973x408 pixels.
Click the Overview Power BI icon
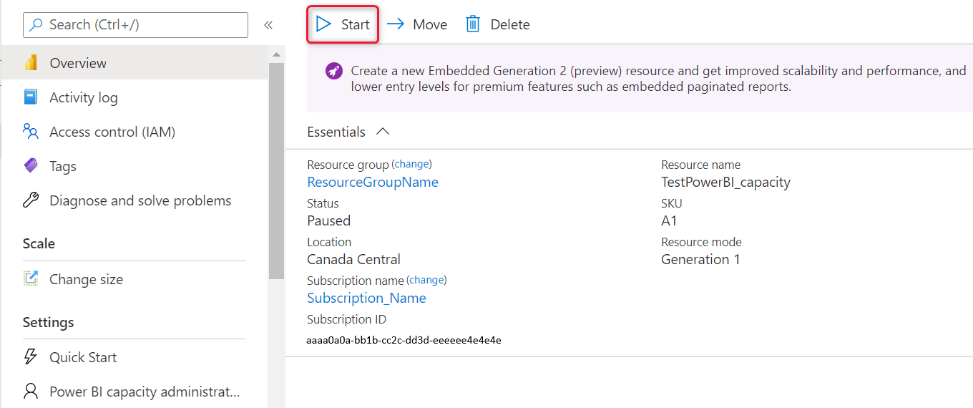[x=31, y=63]
